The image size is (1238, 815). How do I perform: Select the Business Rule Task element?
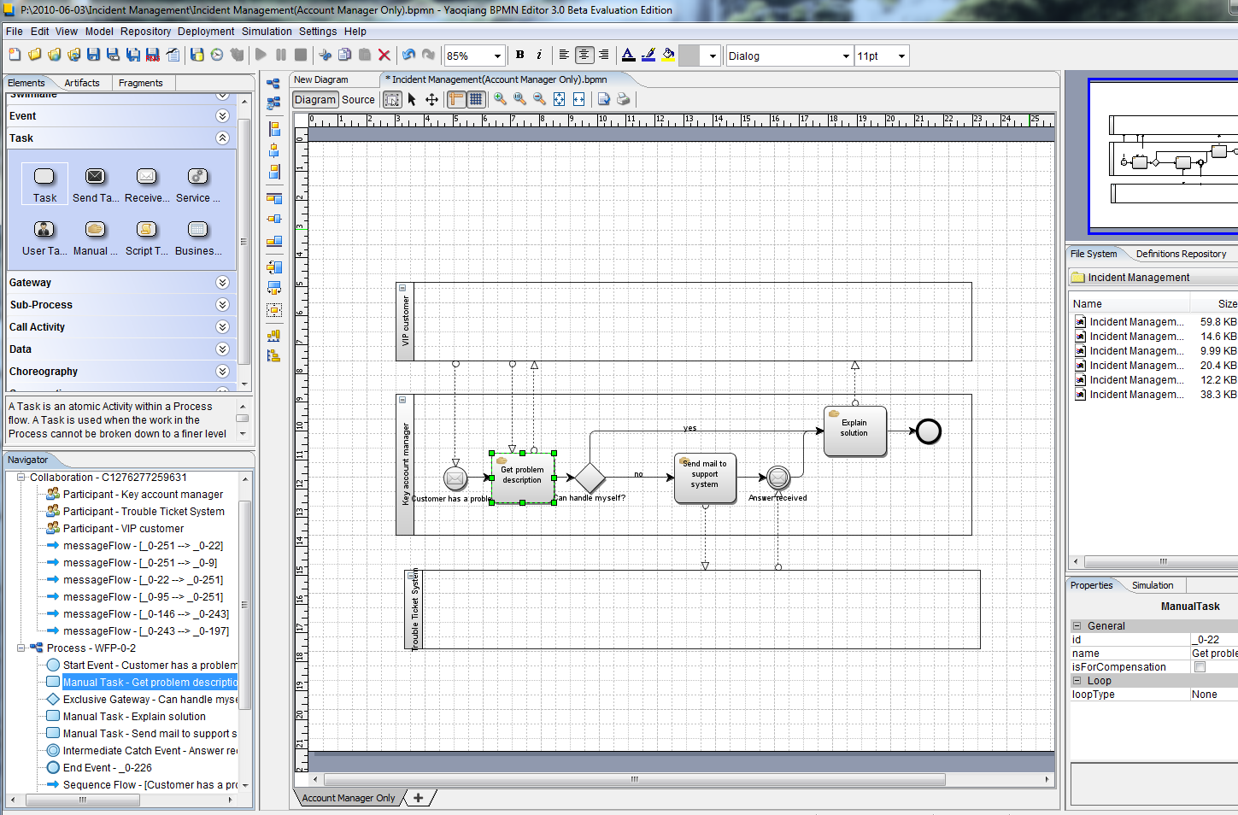[197, 237]
